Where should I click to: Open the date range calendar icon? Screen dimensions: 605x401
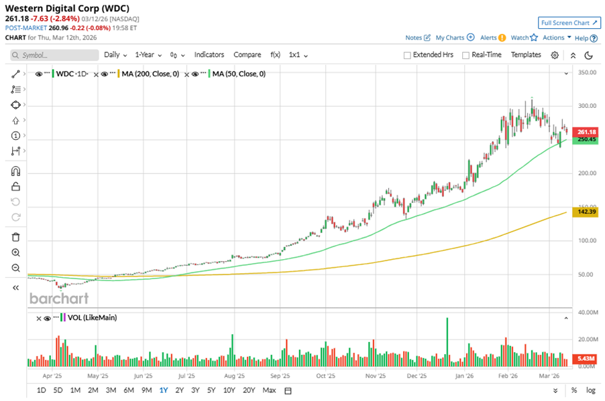pos(288,390)
